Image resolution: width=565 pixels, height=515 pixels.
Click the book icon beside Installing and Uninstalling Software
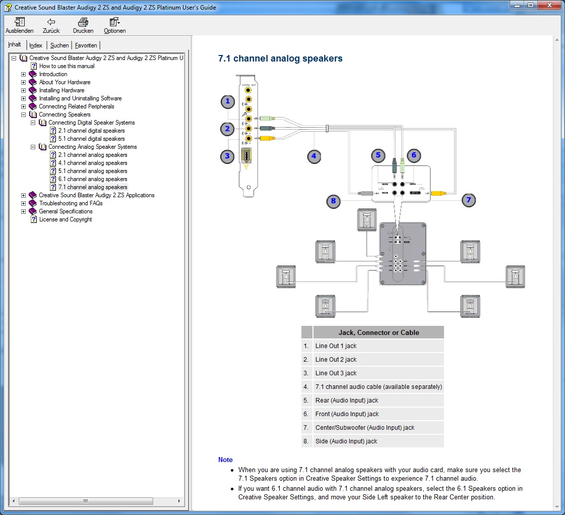coord(33,98)
